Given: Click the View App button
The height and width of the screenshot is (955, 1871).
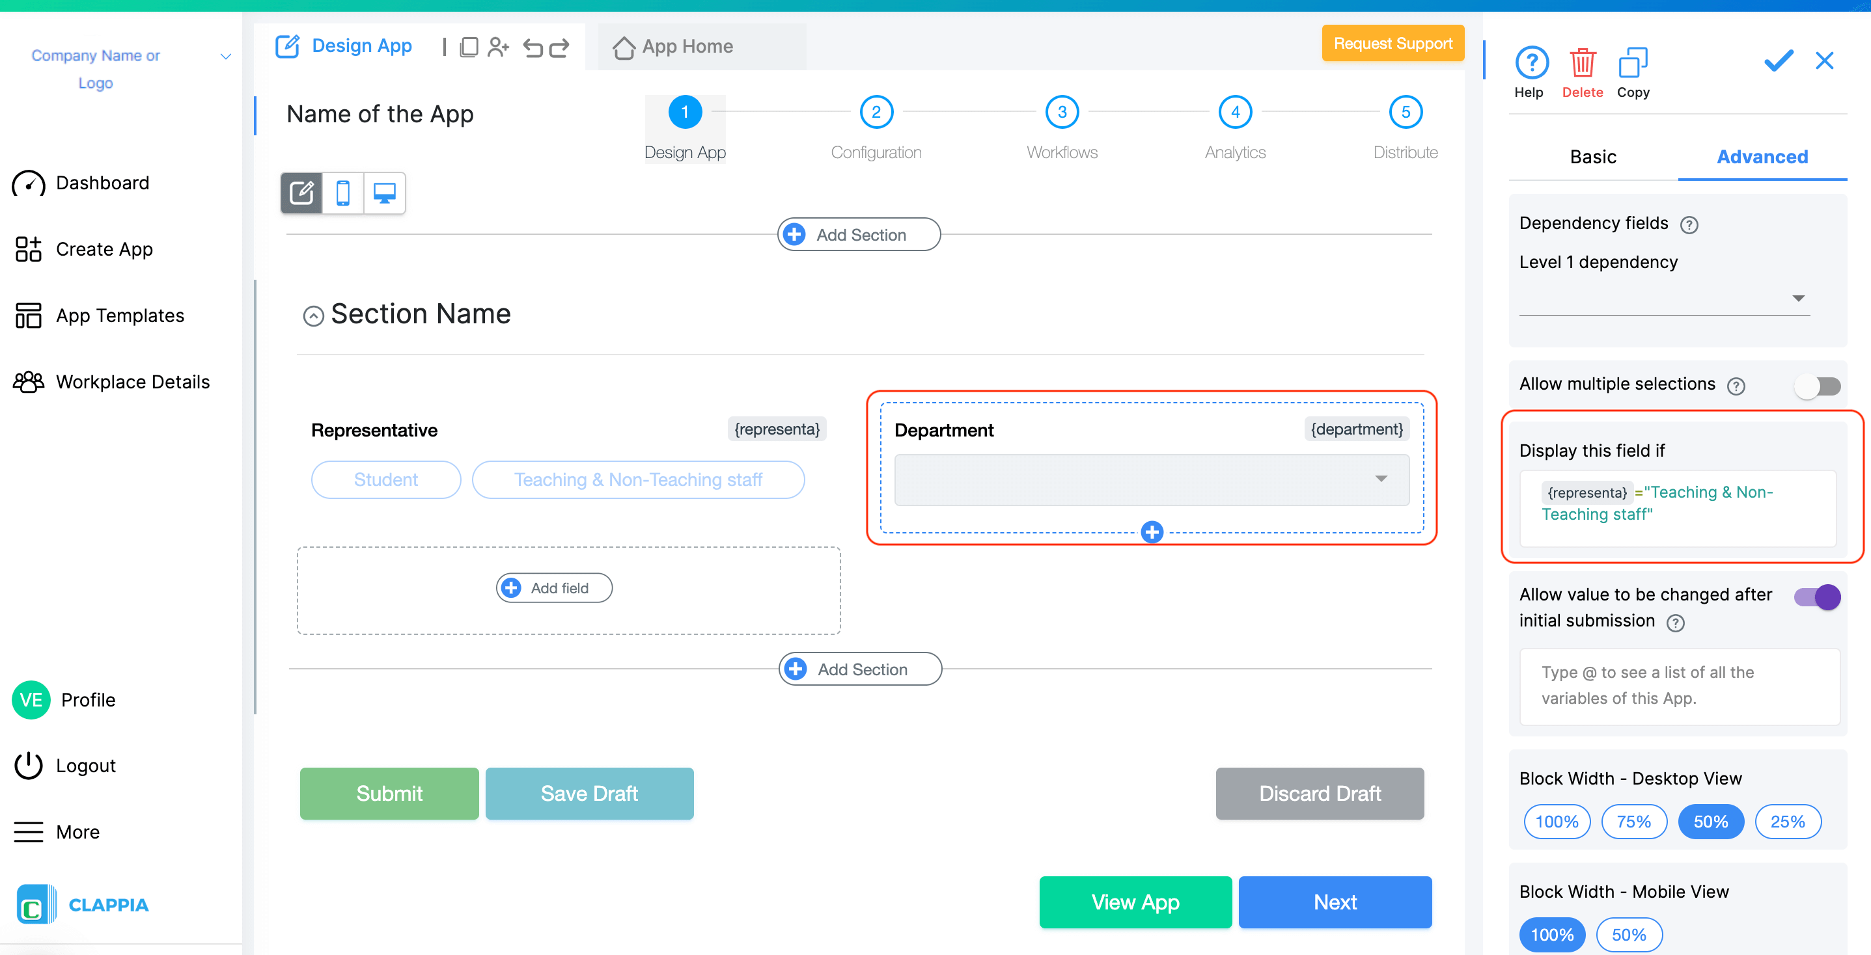Looking at the screenshot, I should (x=1135, y=901).
